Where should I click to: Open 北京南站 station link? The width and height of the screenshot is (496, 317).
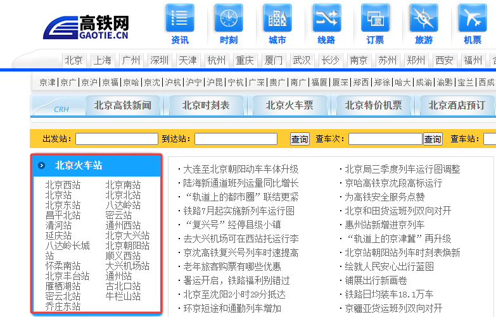[x=123, y=185]
